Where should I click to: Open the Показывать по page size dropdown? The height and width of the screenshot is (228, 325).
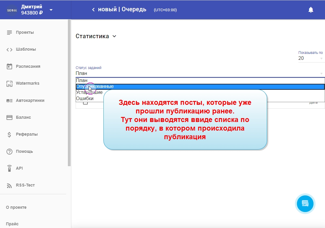point(311,58)
